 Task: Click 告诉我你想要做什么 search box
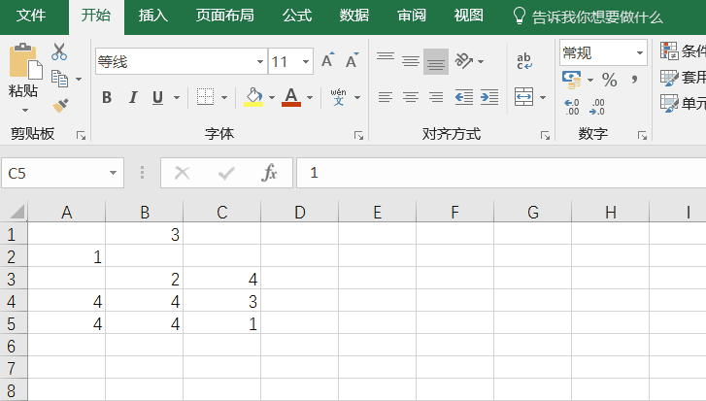point(588,17)
